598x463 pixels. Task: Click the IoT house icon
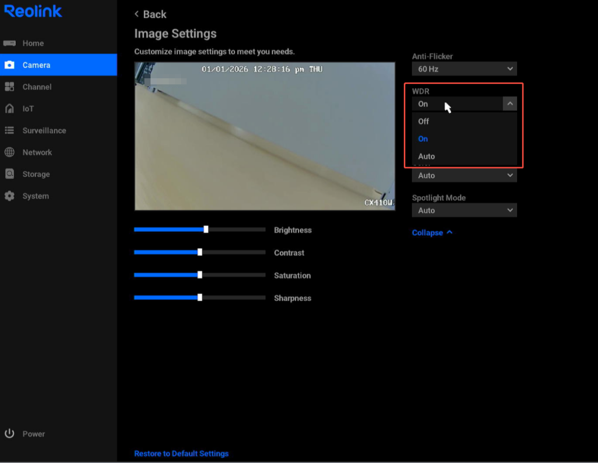[x=10, y=109]
